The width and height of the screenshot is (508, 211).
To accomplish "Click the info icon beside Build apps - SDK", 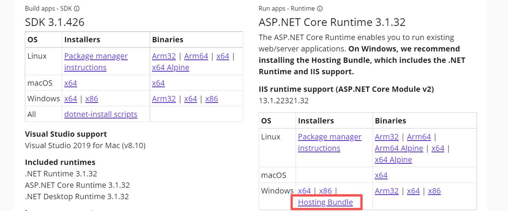I will (77, 8).
